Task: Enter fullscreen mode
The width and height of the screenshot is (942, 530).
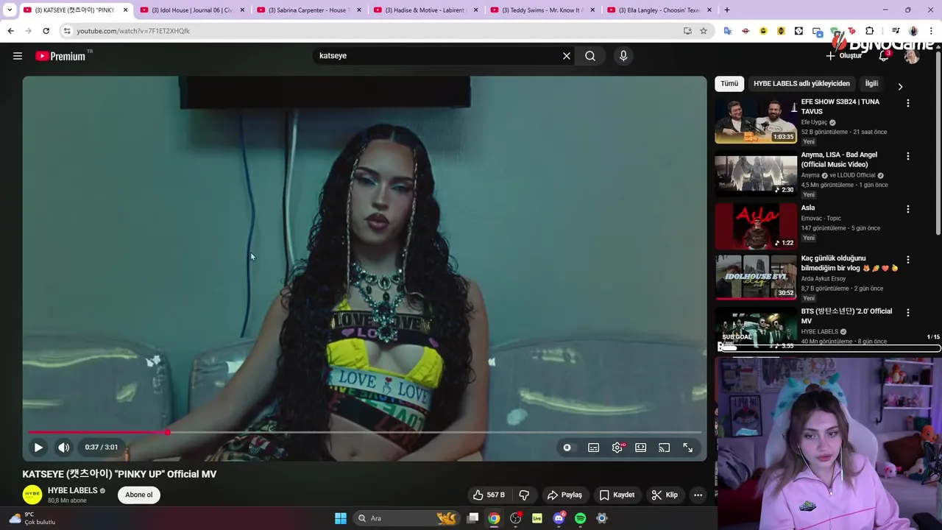Action: 688,448
